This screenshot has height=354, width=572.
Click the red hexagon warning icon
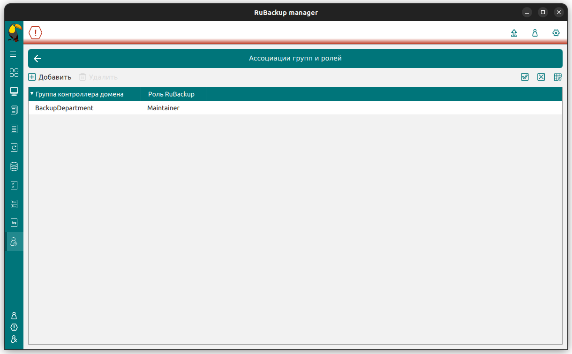[36, 33]
